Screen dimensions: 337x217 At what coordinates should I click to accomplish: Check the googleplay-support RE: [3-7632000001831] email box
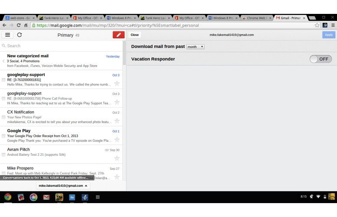pos(3,80)
